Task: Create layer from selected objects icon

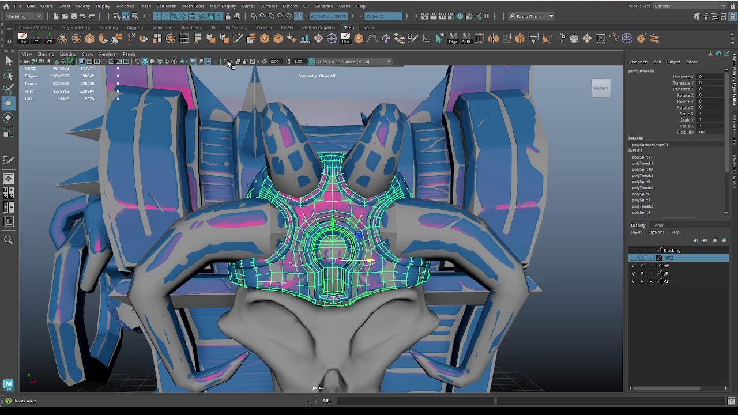Action: (x=723, y=240)
